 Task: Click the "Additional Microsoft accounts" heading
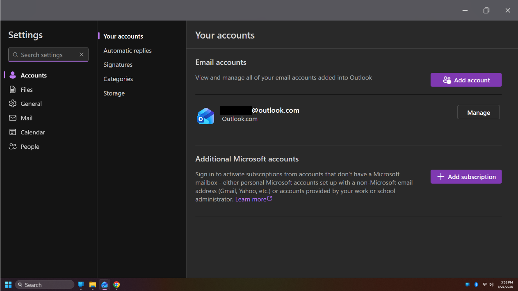tap(247, 159)
